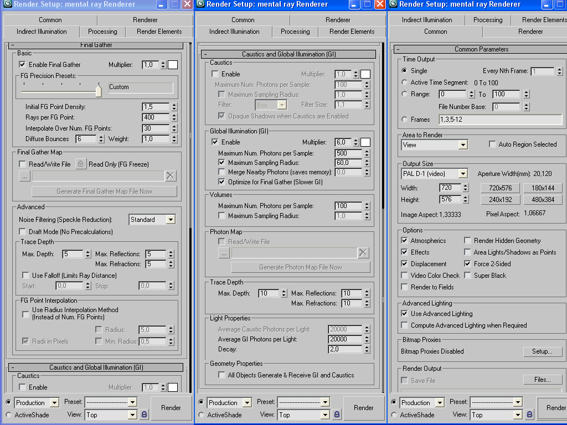Toggle Enable Final Gather checkbox

(x=22, y=65)
